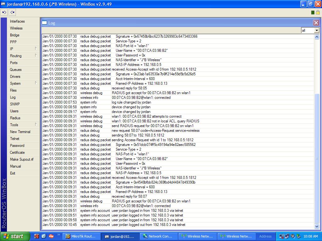Click disconnected network tray icon
The width and height of the screenshot is (322, 241).
pos(282,237)
